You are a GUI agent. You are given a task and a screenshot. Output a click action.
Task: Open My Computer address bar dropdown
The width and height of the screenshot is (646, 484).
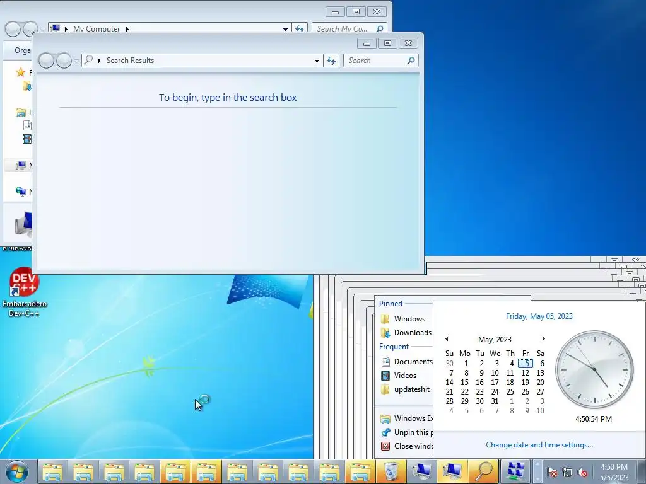(x=285, y=29)
